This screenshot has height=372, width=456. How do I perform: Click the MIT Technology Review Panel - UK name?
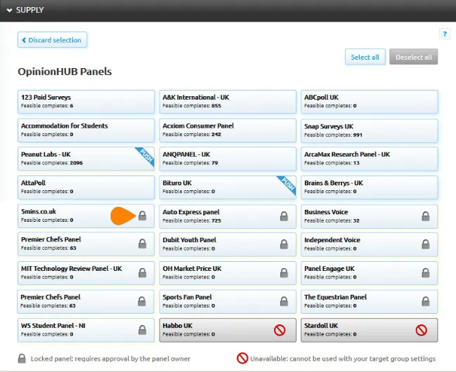coord(72,269)
